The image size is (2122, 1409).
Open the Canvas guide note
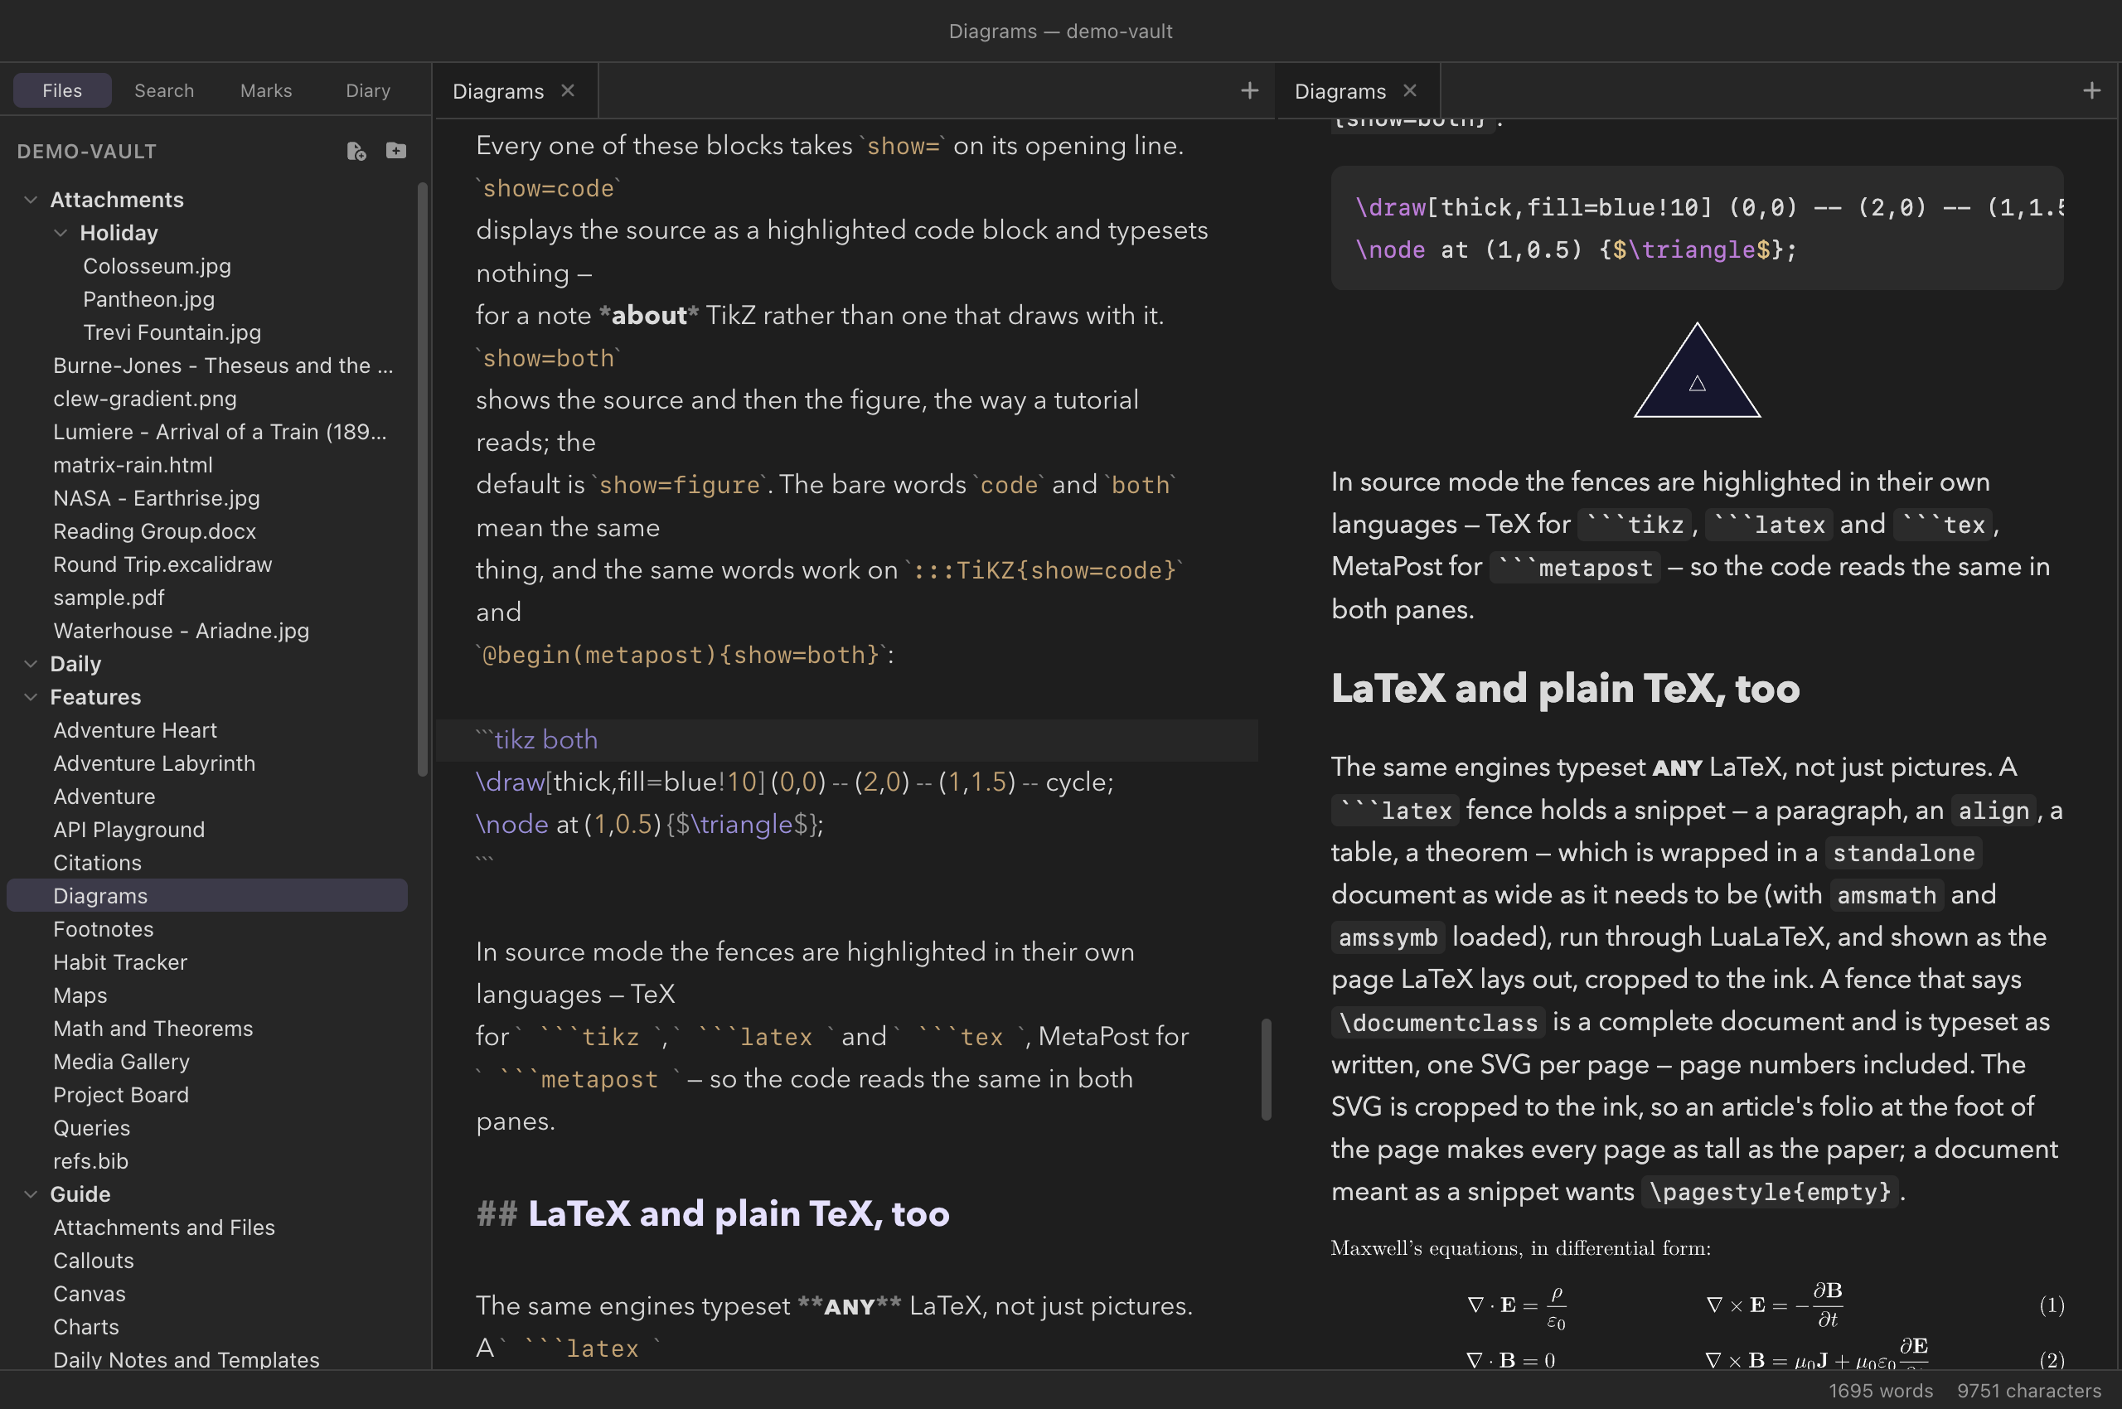coord(89,1294)
